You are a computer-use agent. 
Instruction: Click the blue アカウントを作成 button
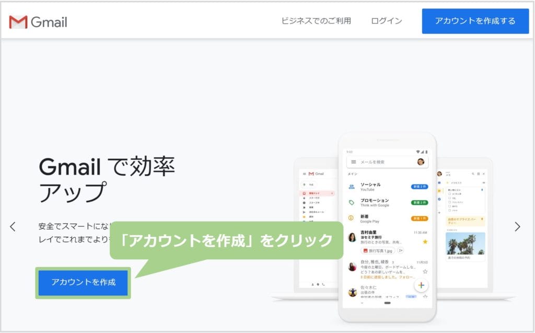pyautogui.click(x=83, y=282)
